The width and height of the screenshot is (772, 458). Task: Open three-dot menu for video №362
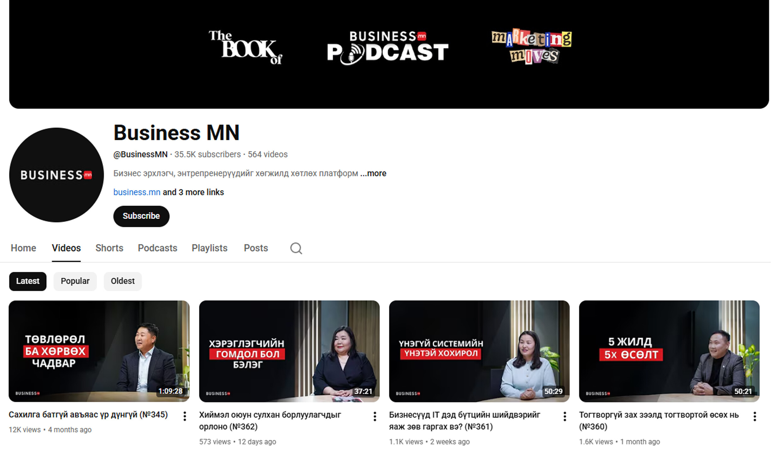(375, 416)
